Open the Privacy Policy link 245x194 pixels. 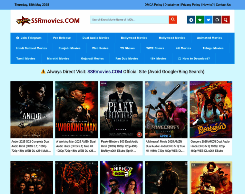pyautogui.click(x=191, y=5)
